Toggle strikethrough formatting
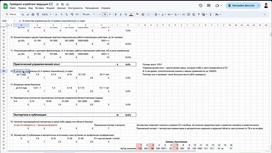This screenshot has height=153, width=272. coord(126,14)
